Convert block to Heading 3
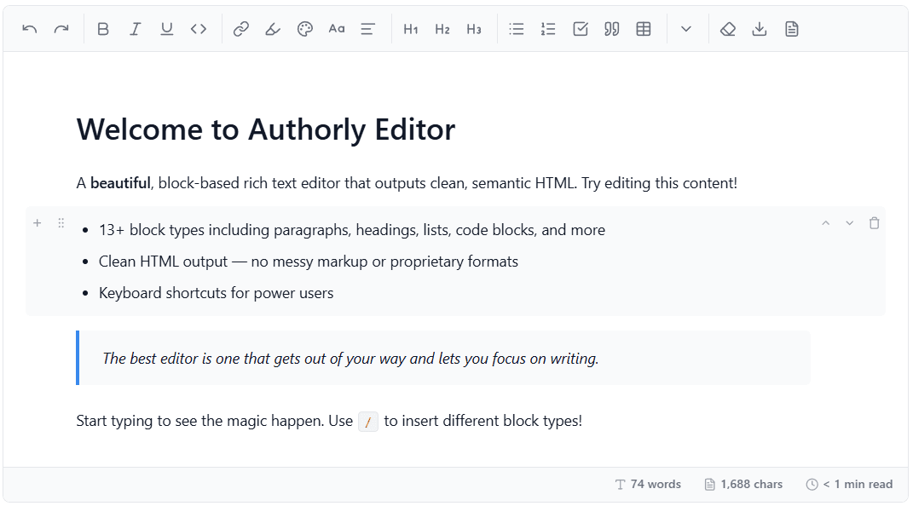 pos(474,29)
